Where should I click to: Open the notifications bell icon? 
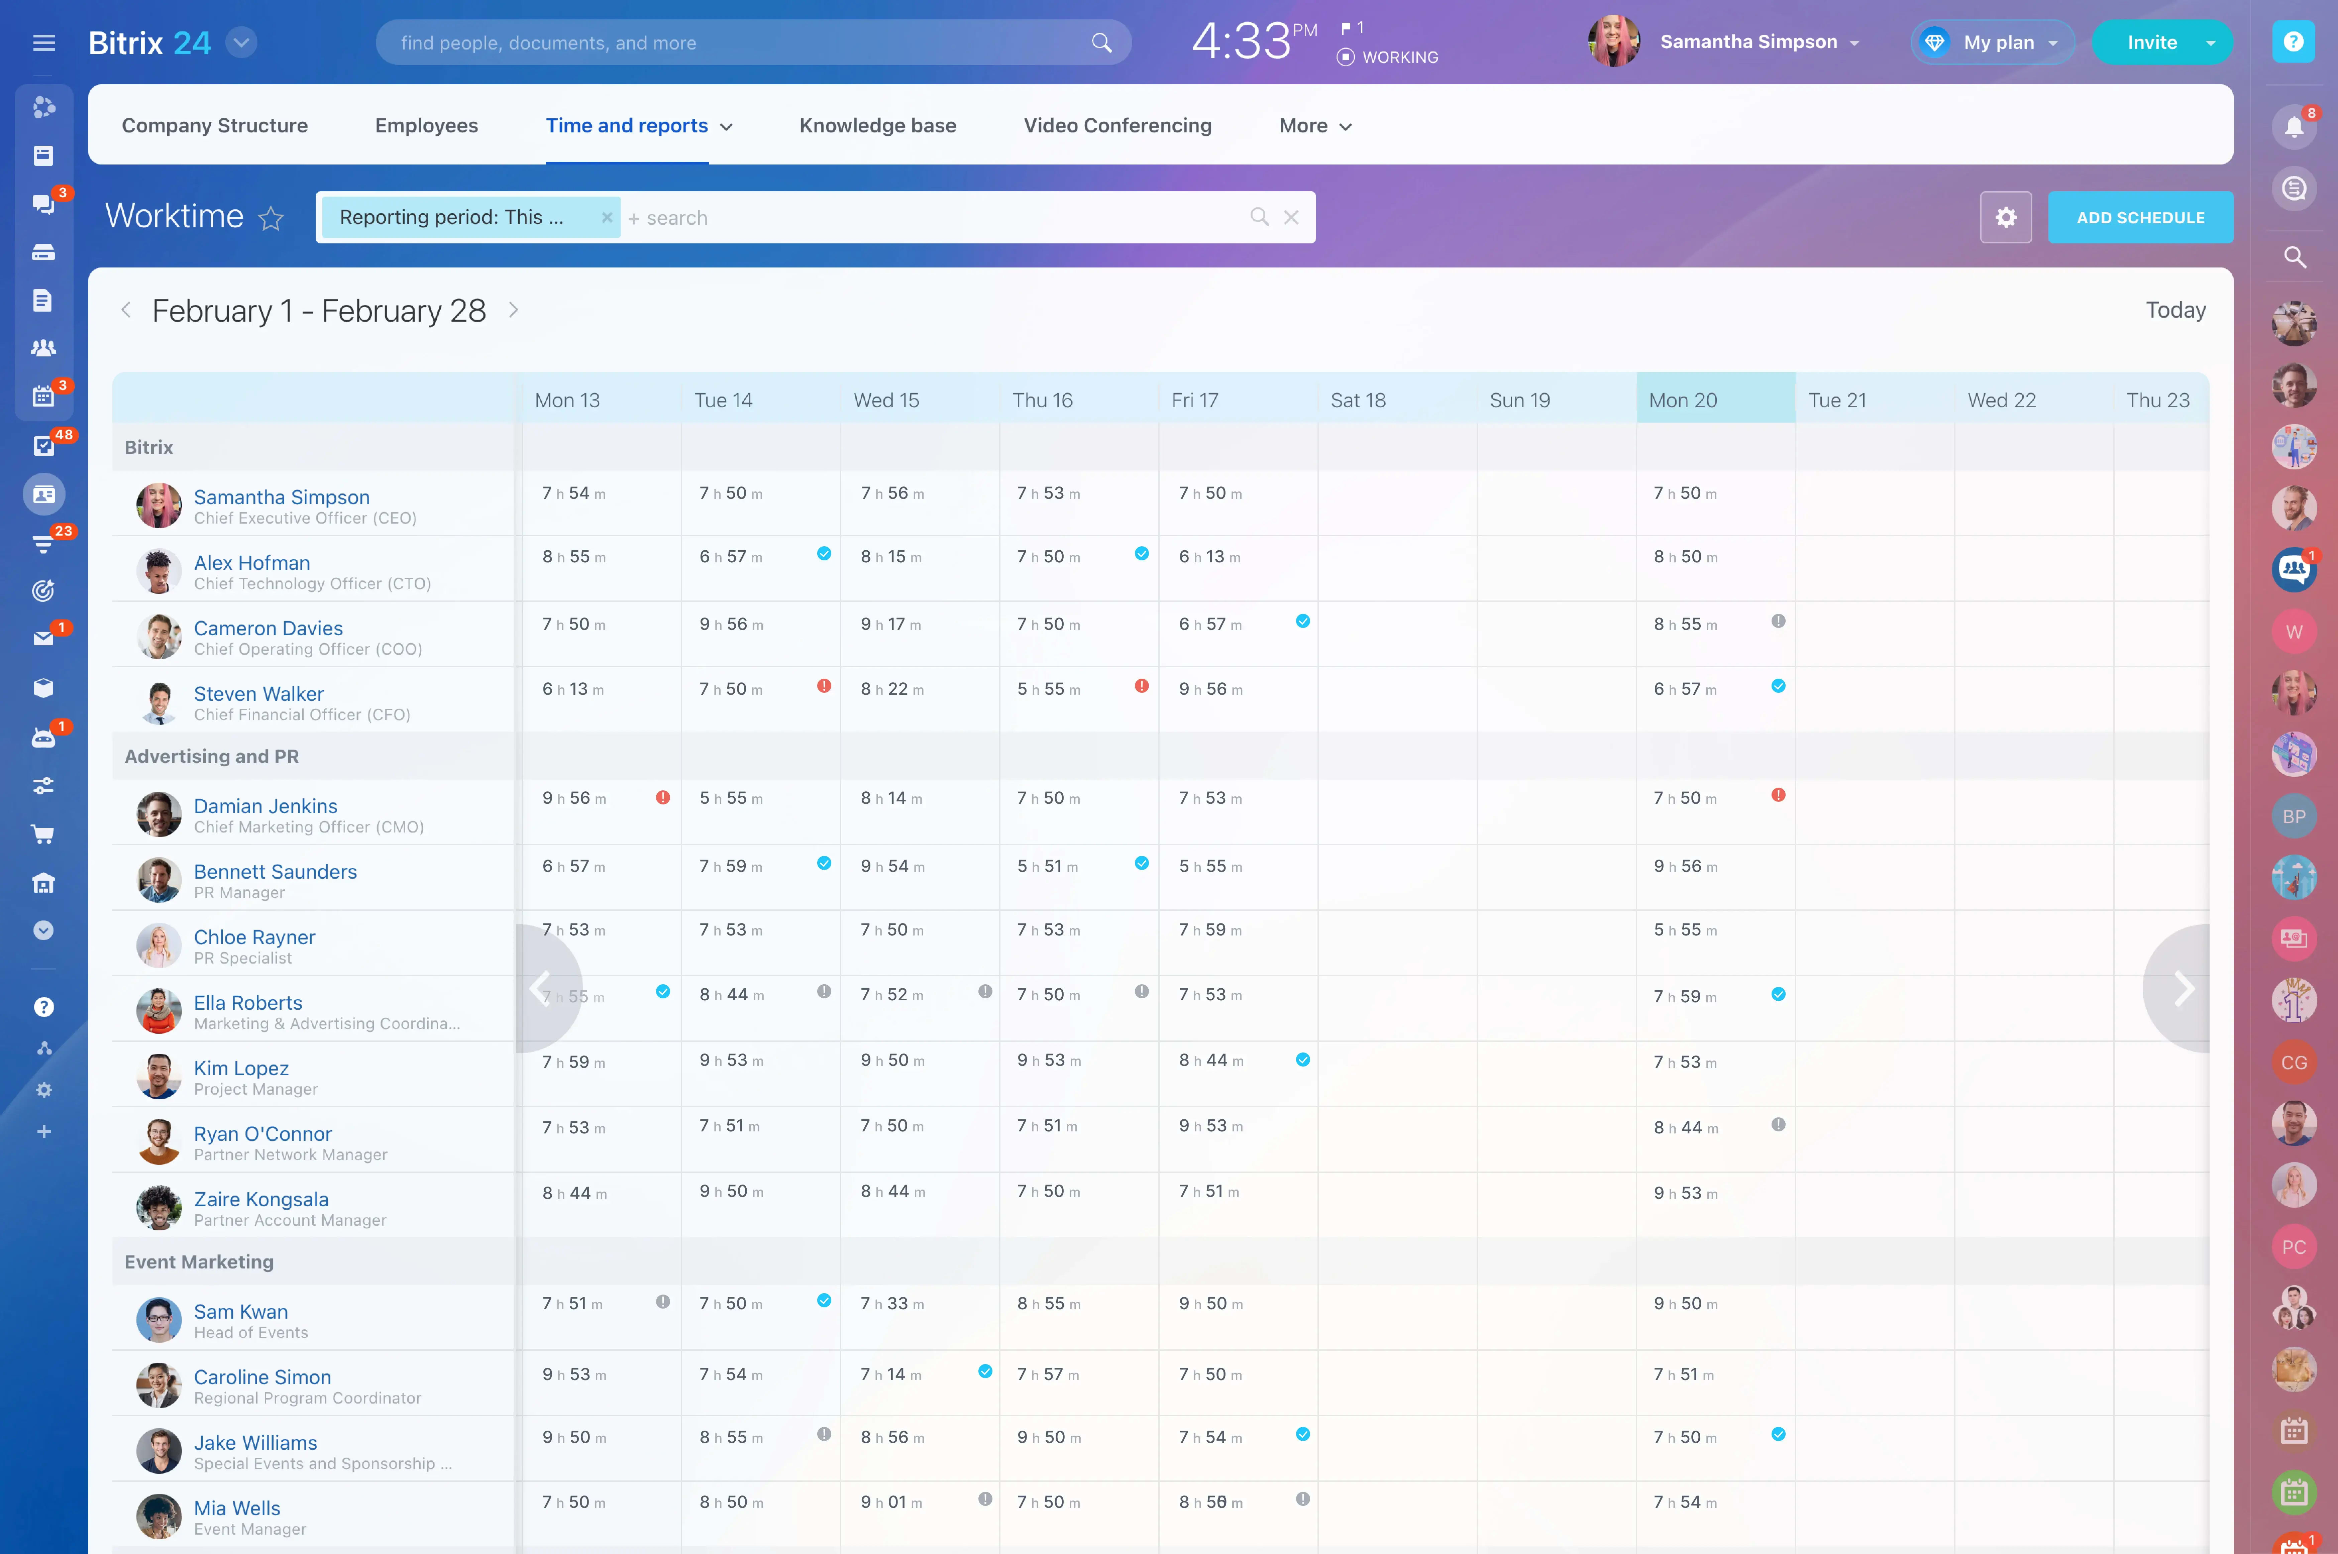(x=2294, y=127)
